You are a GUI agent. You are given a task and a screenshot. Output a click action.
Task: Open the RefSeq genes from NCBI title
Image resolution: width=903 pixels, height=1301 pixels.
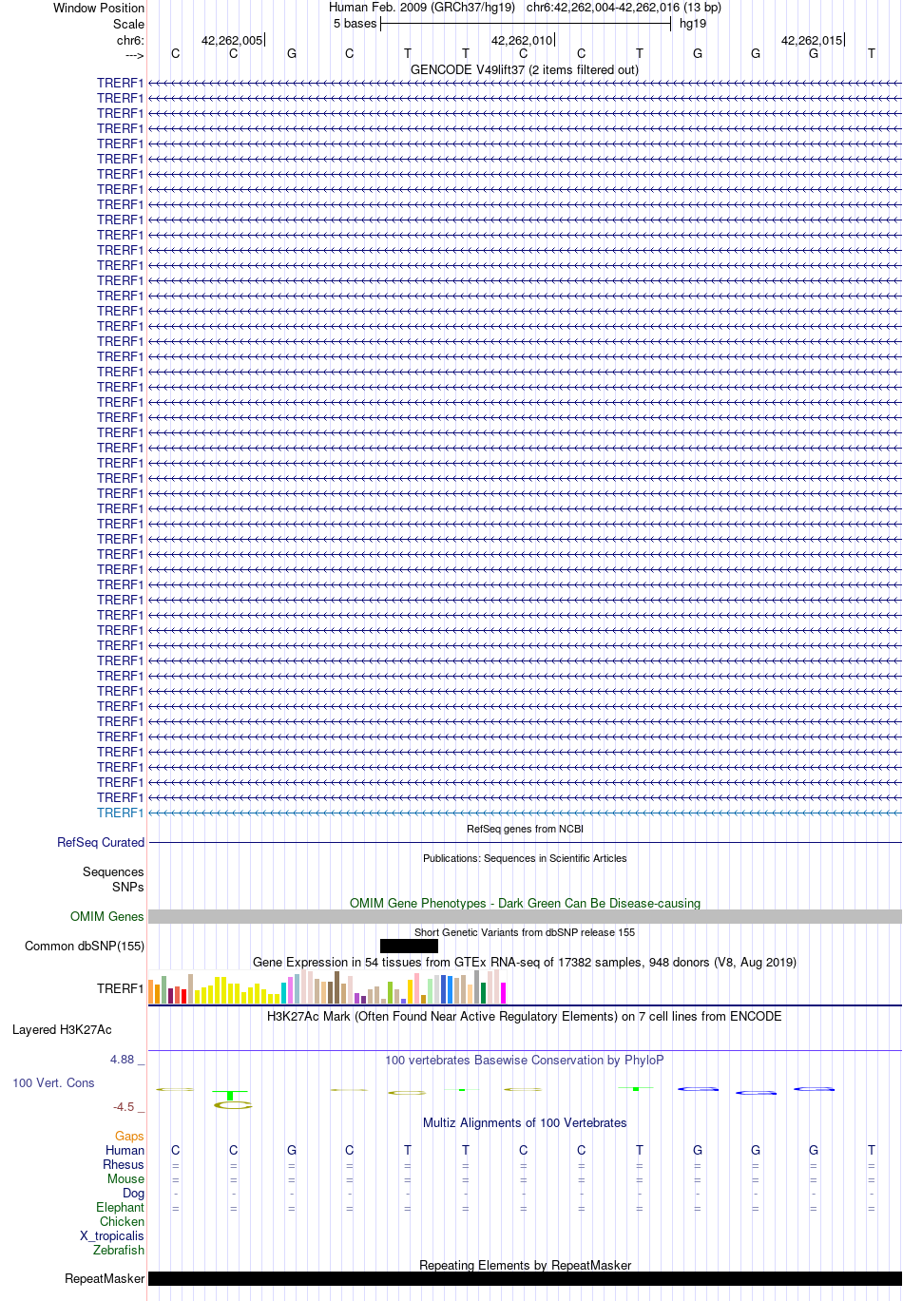pos(525,829)
